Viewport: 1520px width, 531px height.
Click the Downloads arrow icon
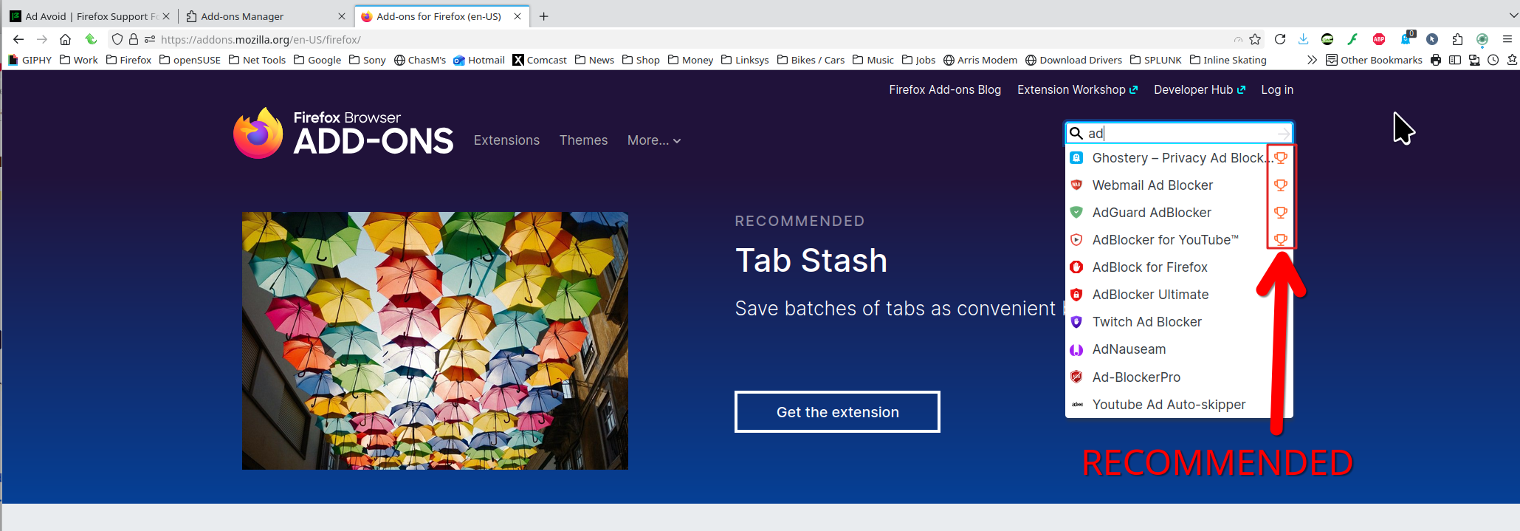coord(1303,39)
